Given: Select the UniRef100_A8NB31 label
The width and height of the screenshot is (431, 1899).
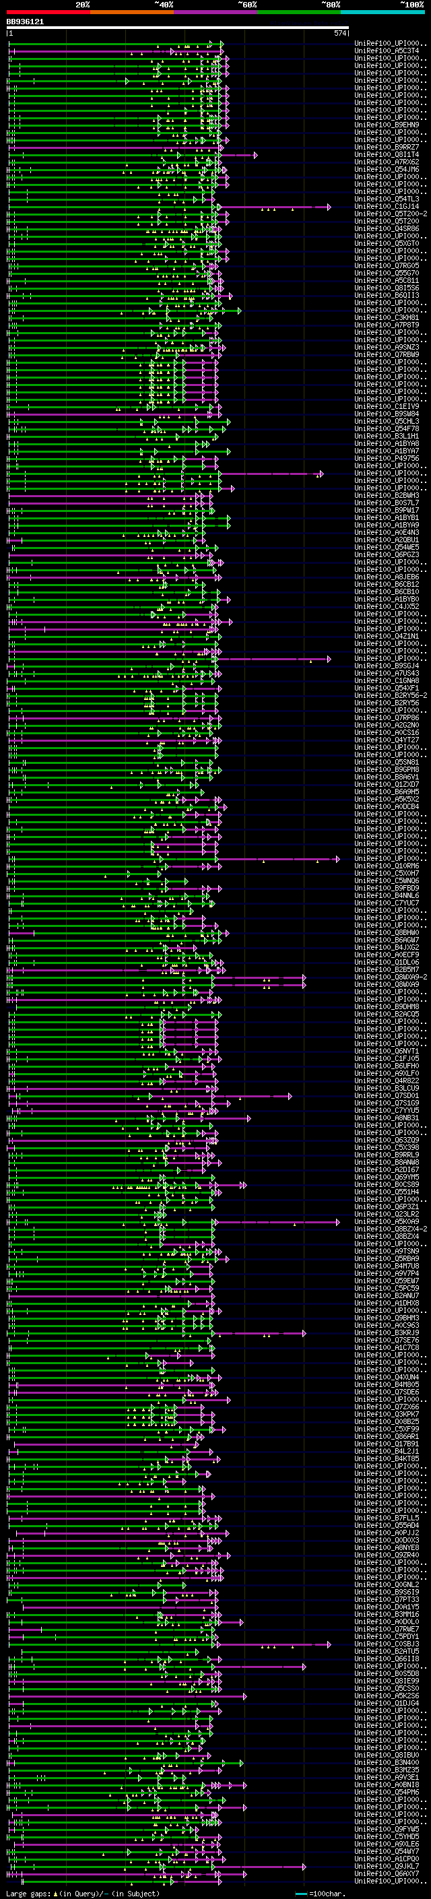Looking at the screenshot, I should point(387,1118).
